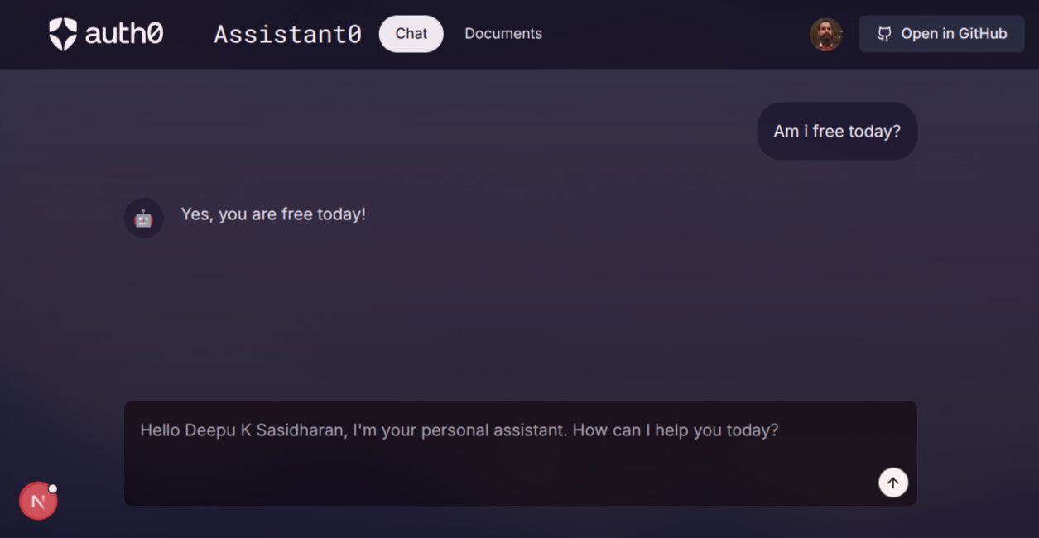Open the Documents tab
Viewport: 1039px width, 538px height.
click(x=503, y=34)
